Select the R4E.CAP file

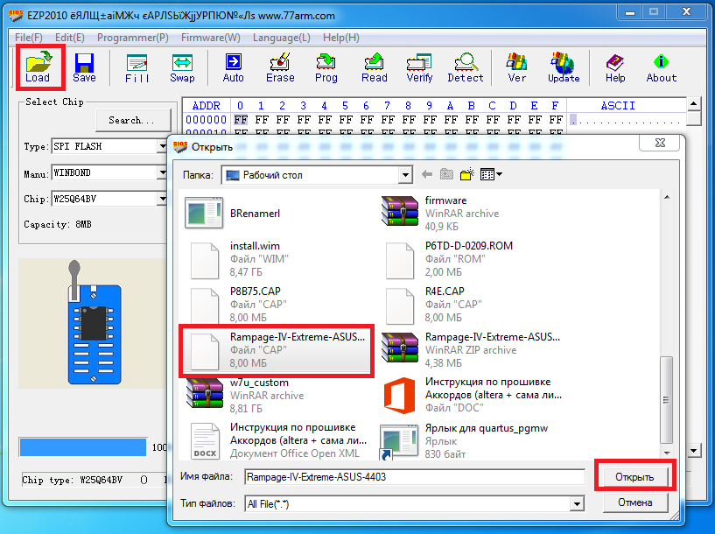pyautogui.click(x=433, y=304)
